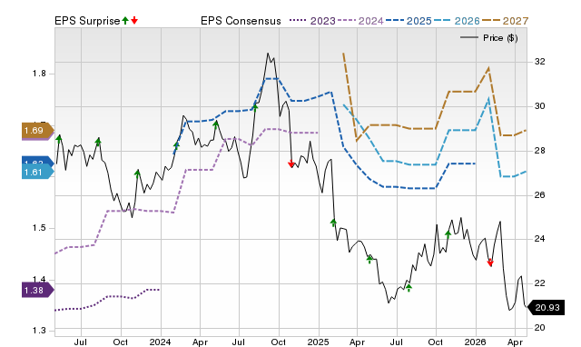
Task: Click the EPS Surprise legend label
Action: click(87, 21)
